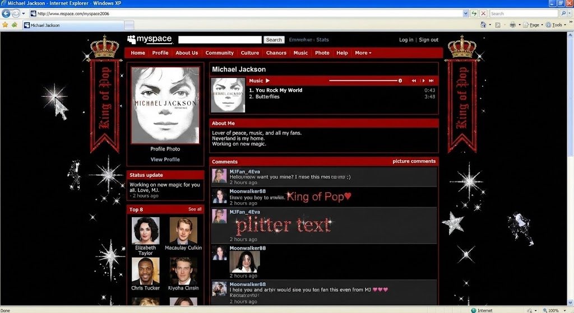Click Elizabeth Taylor's thumbnail in Top 8

[146, 231]
